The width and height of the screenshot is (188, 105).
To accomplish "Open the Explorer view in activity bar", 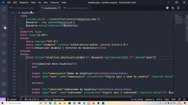I will pos(4,9).
